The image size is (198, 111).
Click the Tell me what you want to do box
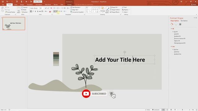point(84,5)
